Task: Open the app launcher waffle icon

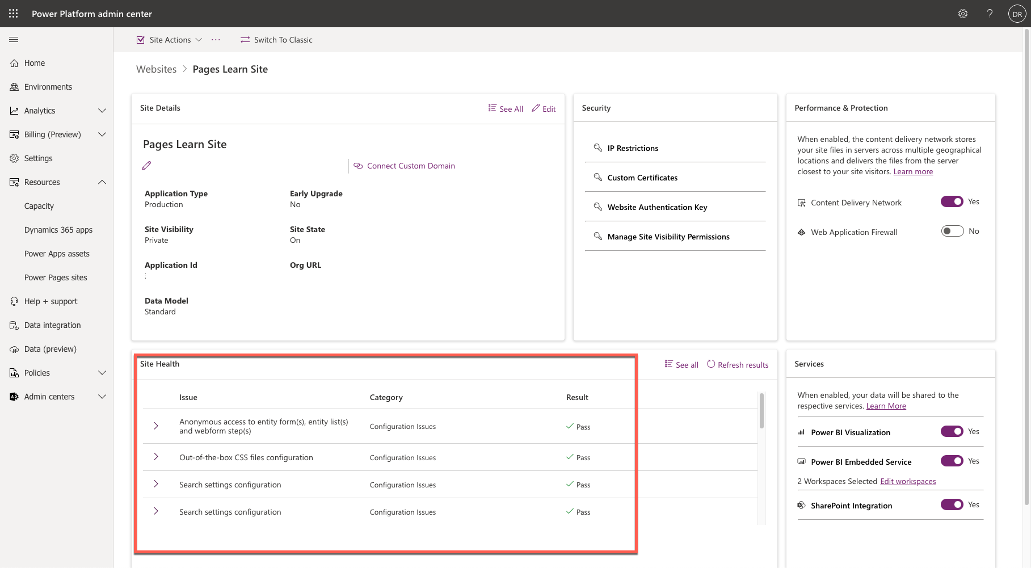Action: pos(14,14)
